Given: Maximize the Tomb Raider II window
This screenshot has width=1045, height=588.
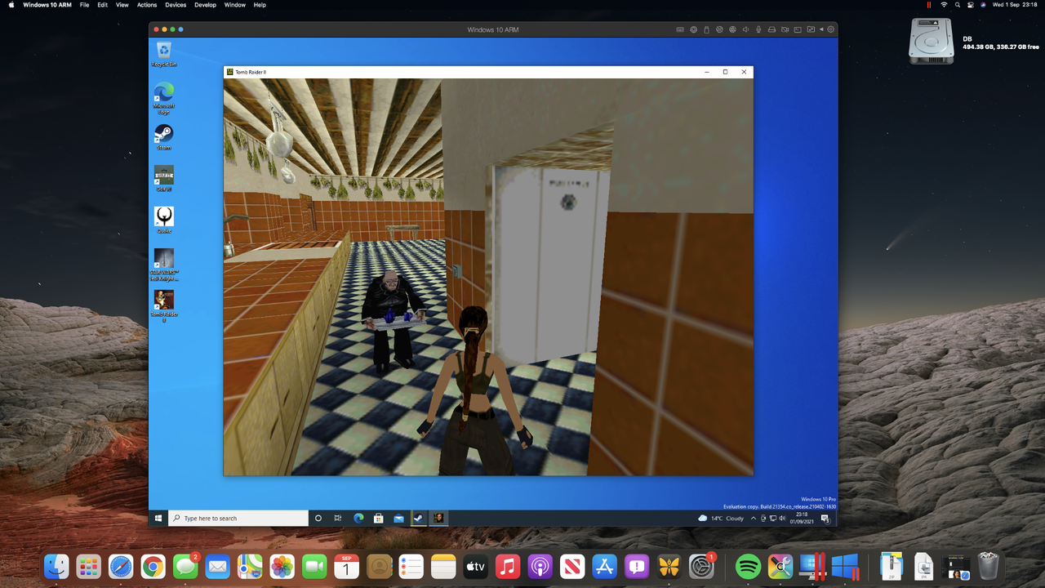Looking at the screenshot, I should pyautogui.click(x=725, y=72).
